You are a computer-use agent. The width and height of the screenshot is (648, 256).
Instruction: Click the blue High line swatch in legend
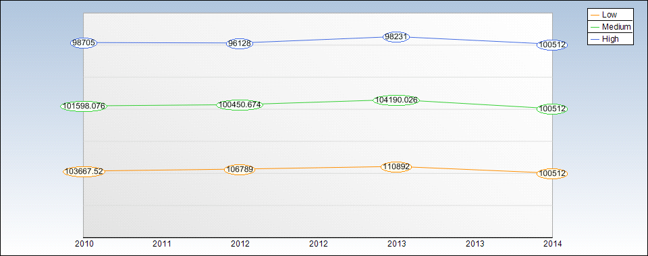tap(595, 39)
